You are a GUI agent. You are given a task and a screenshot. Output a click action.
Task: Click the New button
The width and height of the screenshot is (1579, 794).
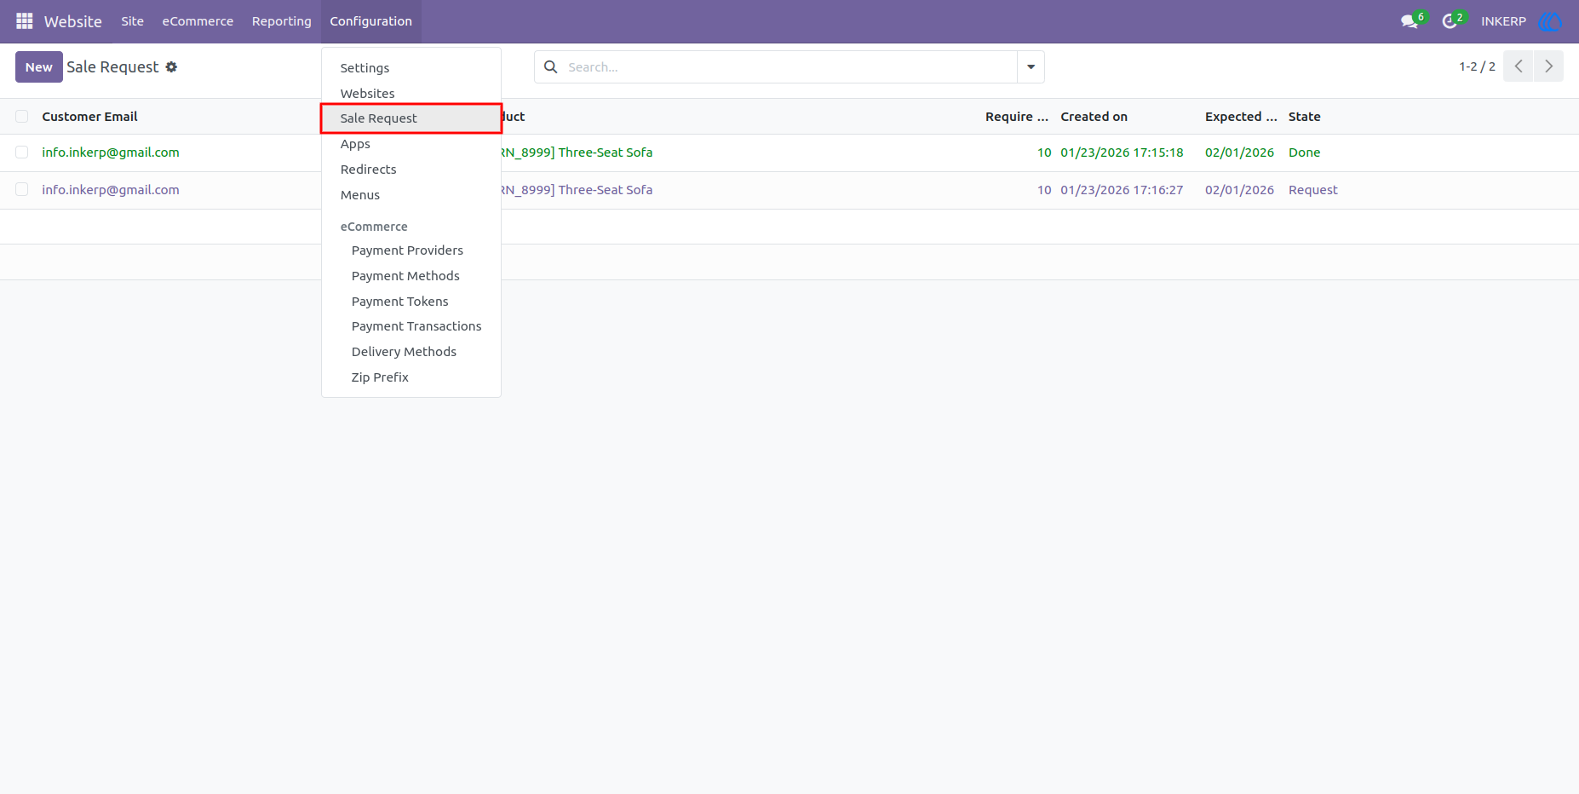(x=39, y=66)
